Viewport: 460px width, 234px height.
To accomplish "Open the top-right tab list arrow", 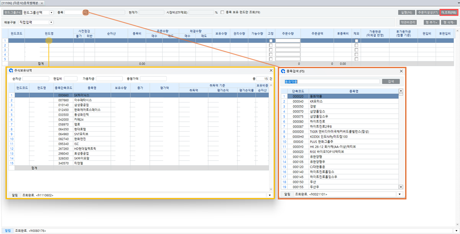I will coord(457,3).
